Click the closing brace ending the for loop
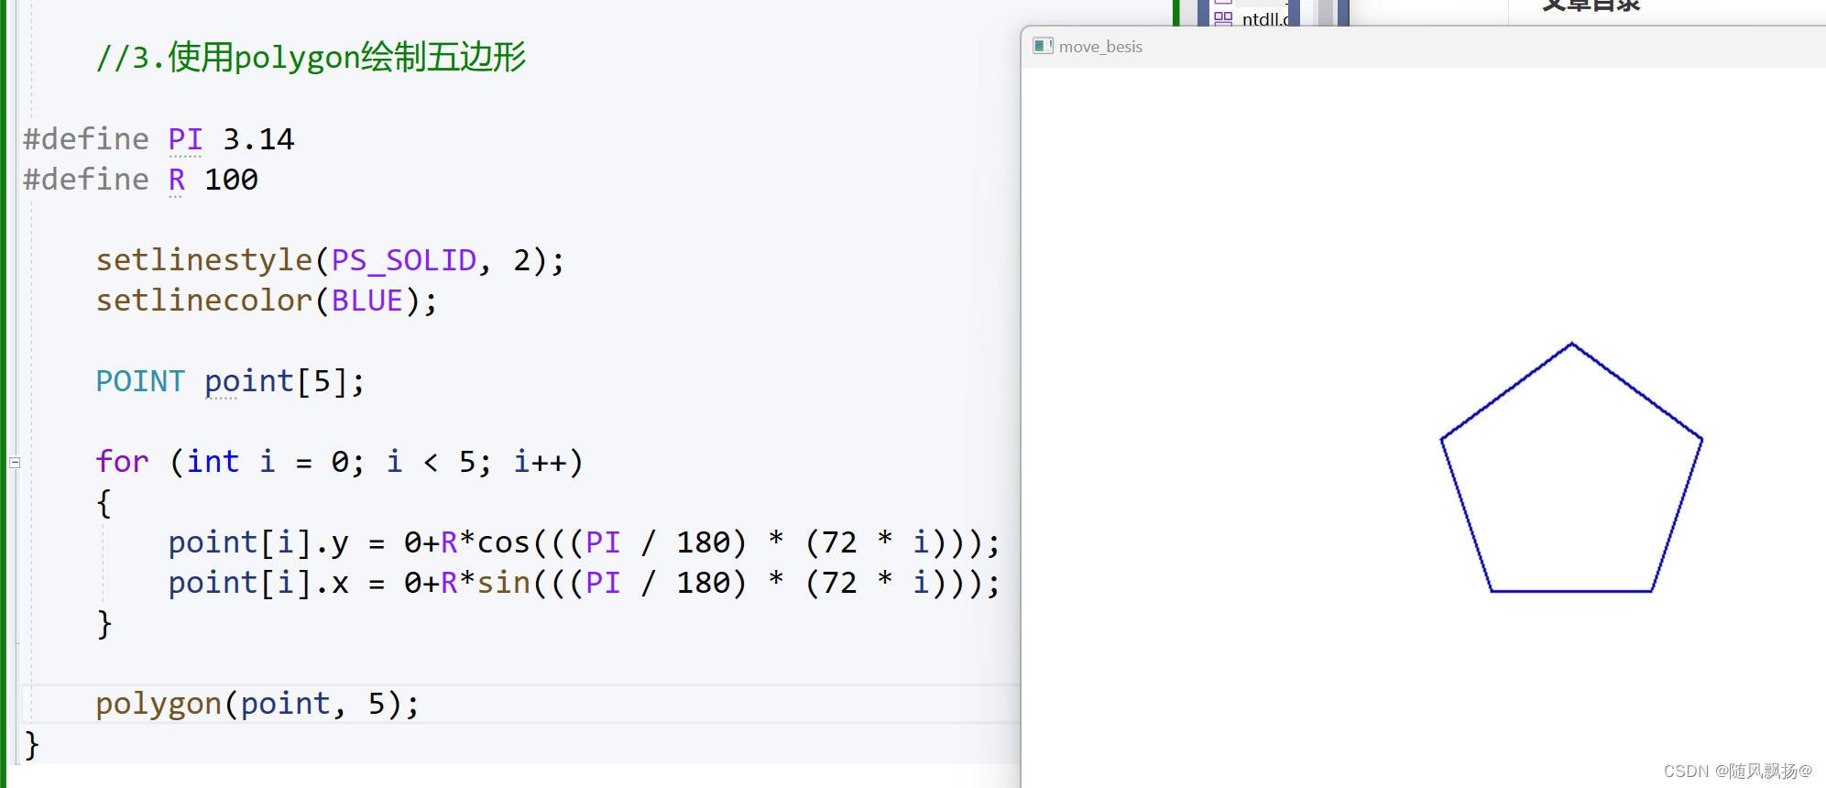The height and width of the screenshot is (788, 1826). [104, 624]
